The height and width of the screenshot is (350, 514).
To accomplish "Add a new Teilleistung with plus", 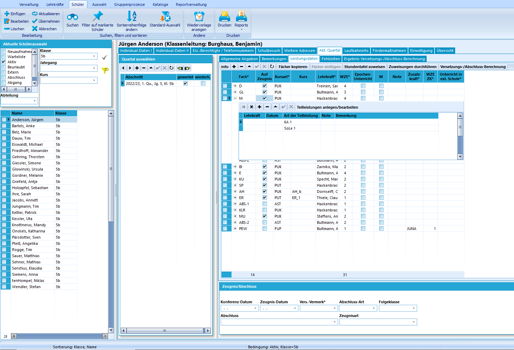I will 259,107.
